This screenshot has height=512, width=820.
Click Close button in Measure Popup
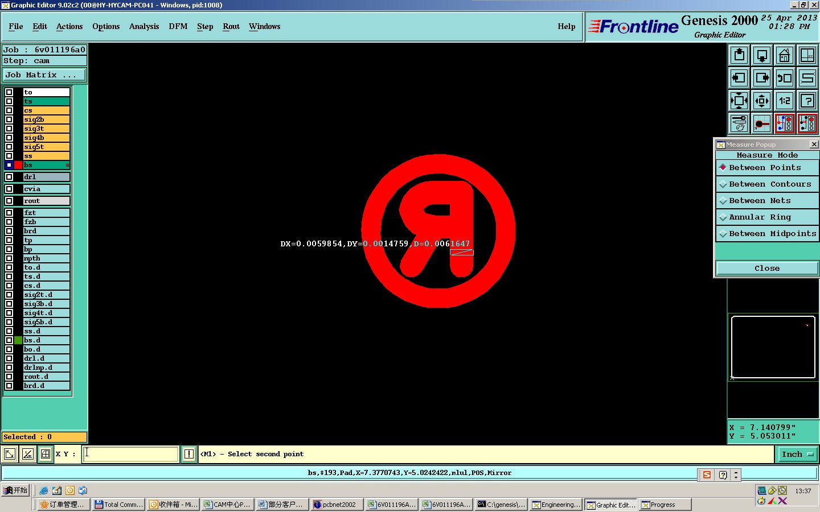(x=767, y=269)
